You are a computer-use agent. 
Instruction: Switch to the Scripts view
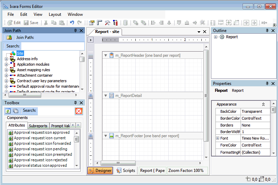[126, 171]
